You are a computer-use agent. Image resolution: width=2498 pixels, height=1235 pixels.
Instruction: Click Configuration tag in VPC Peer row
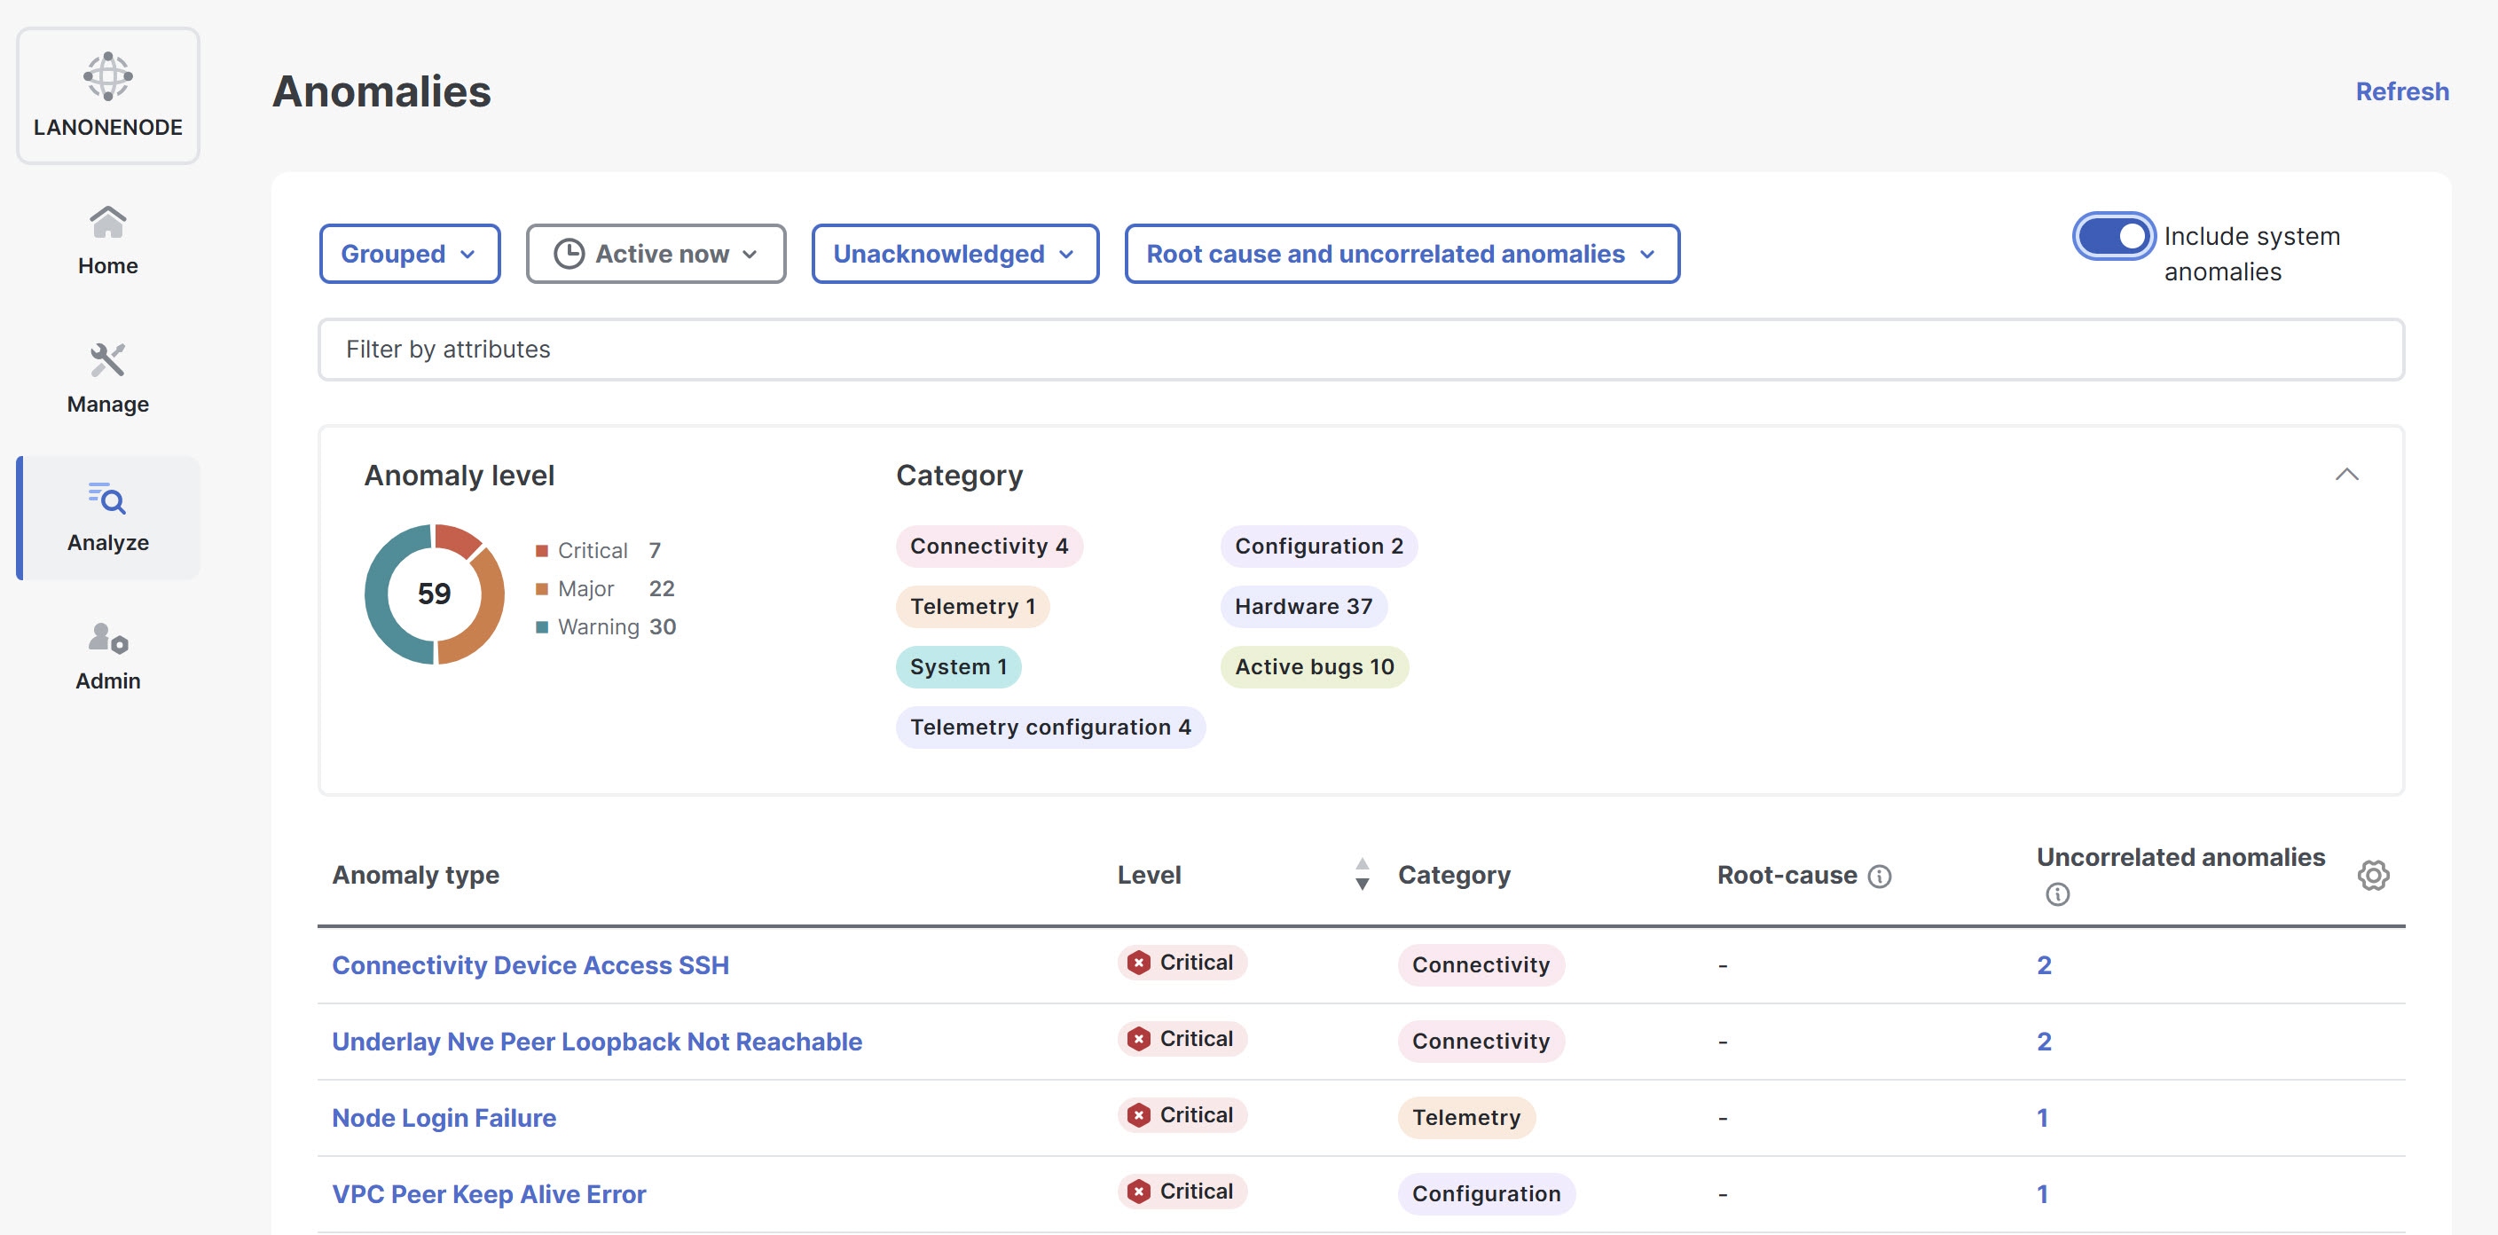pyautogui.click(x=1486, y=1194)
